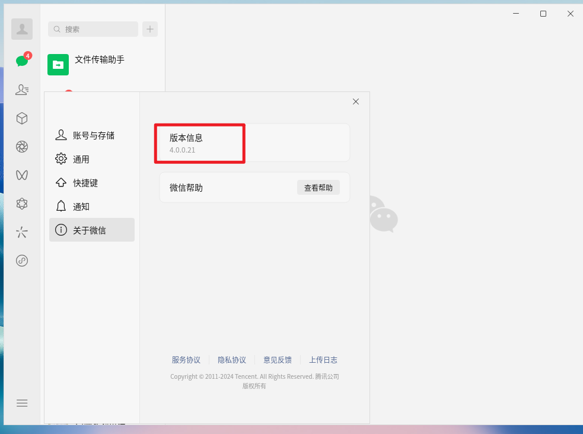Image resolution: width=583 pixels, height=434 pixels.
Task: Close the WeChat main window
Action: coord(571,14)
